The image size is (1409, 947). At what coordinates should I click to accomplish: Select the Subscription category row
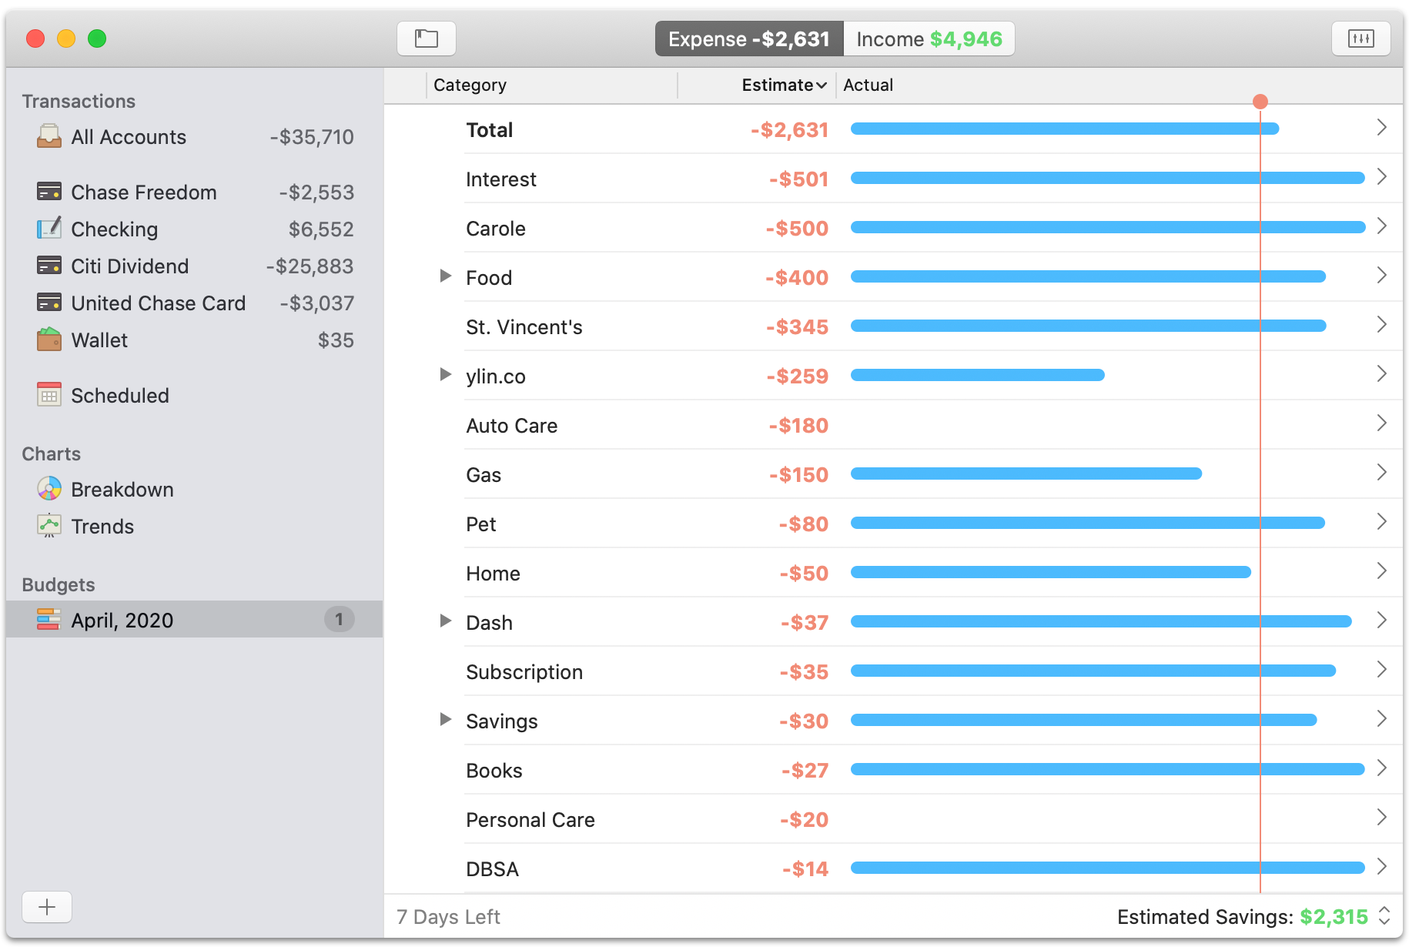[893, 671]
